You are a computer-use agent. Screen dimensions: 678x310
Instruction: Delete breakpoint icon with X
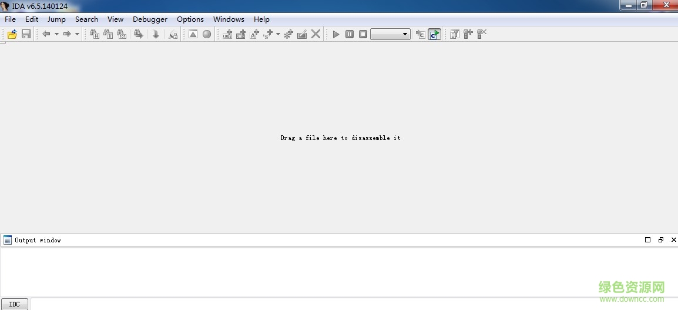pos(482,34)
